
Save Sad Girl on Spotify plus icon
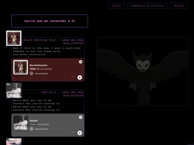pos(31,129)
